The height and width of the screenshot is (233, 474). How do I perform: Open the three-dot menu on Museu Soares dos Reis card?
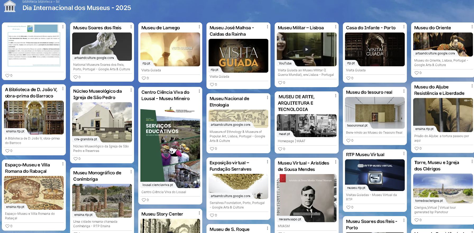pyautogui.click(x=131, y=27)
